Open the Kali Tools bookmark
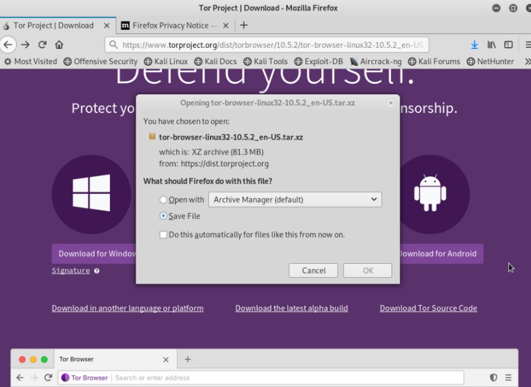This screenshot has height=387, width=531. point(265,62)
